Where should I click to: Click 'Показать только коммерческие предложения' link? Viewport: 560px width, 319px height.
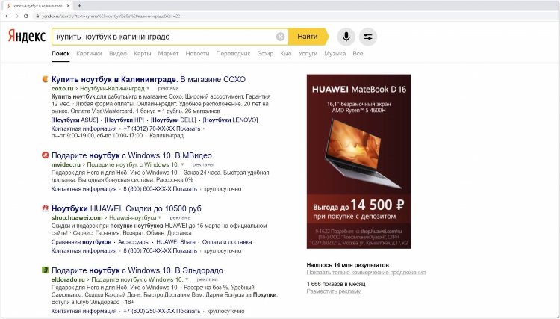coord(366,272)
